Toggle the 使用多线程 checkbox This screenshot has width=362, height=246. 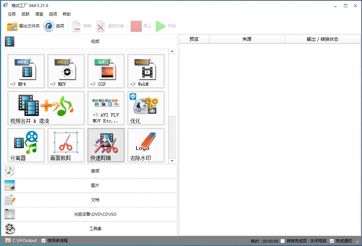click(x=44, y=241)
